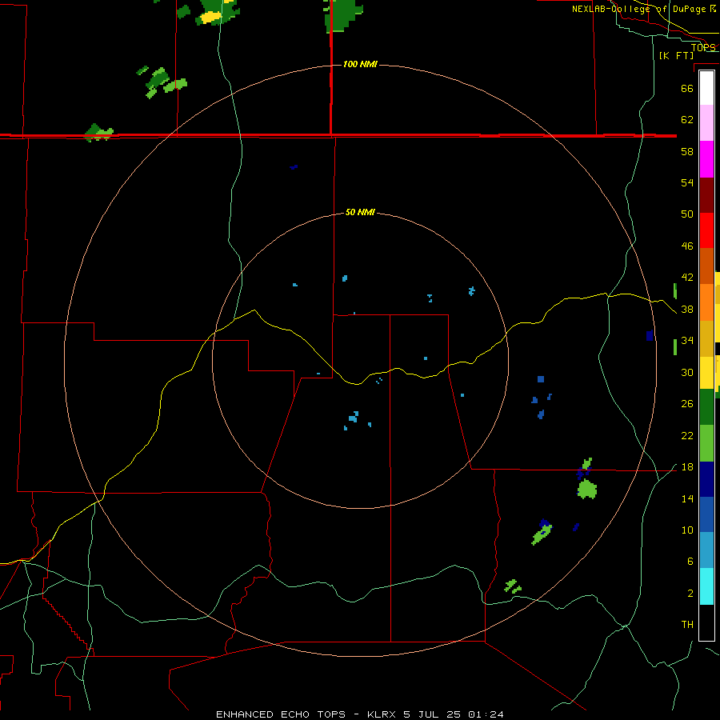
Task: Pick the light green legend swatch
Action: [706, 442]
